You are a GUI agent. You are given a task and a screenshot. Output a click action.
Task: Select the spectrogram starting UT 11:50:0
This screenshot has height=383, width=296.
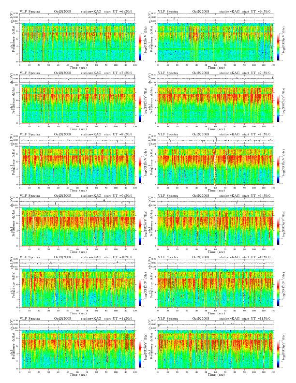click(x=215, y=350)
